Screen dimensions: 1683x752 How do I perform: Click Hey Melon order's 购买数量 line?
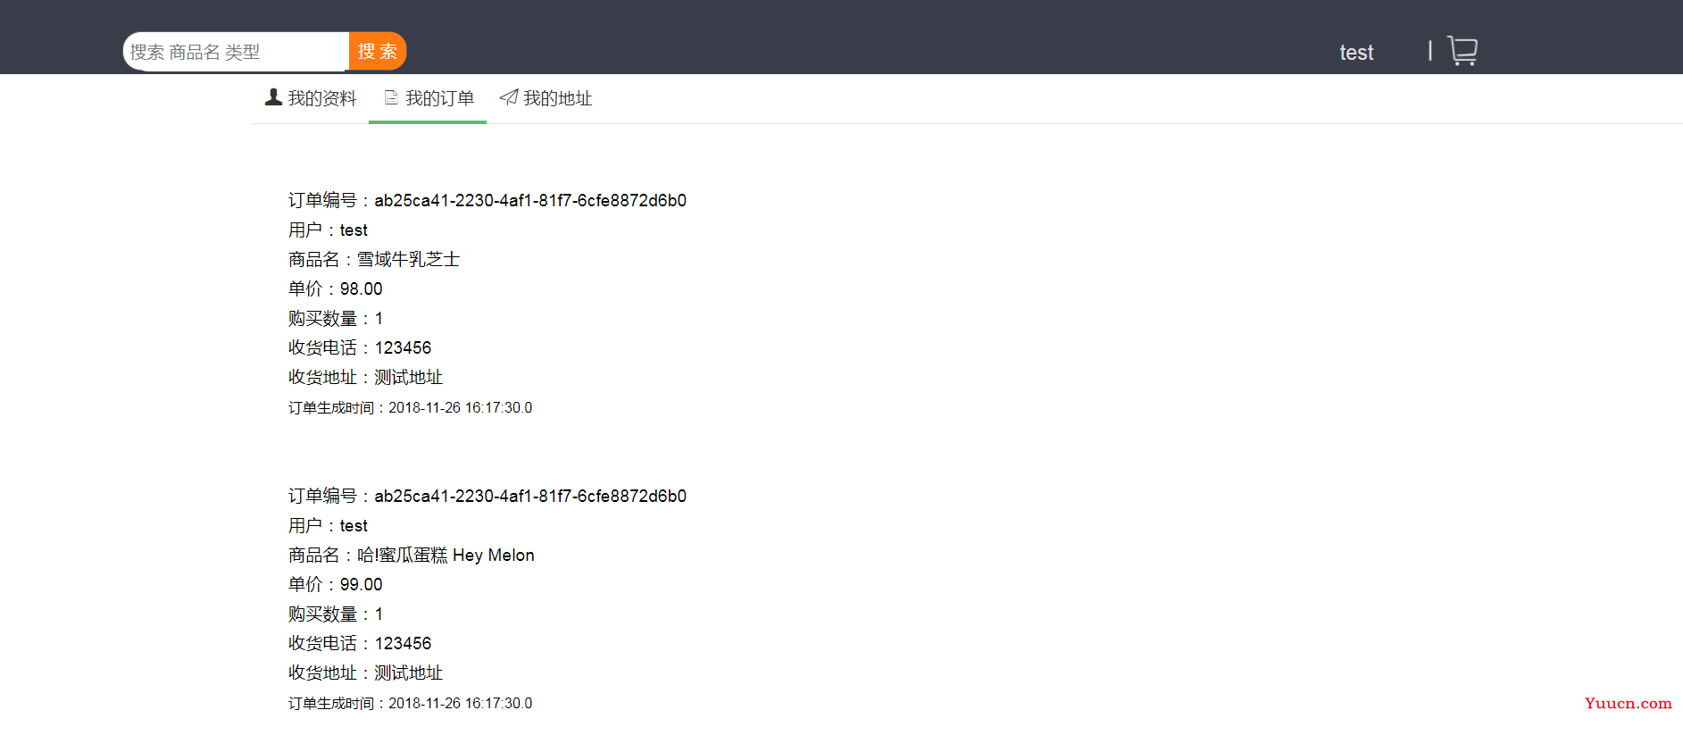[336, 614]
